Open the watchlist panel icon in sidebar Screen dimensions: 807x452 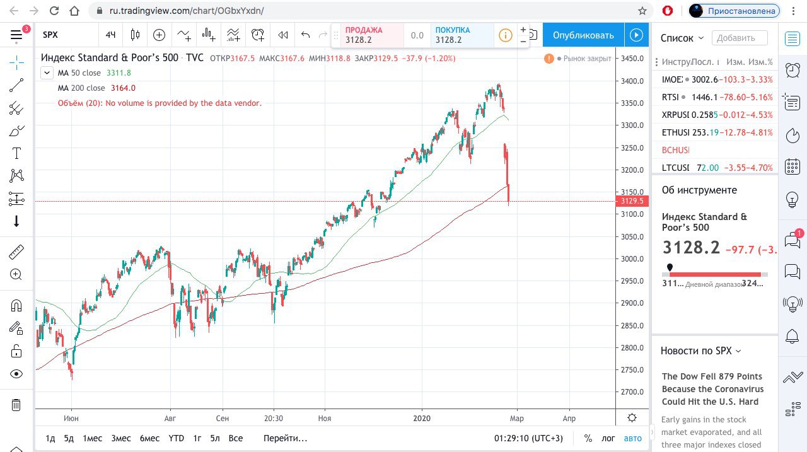(x=792, y=39)
